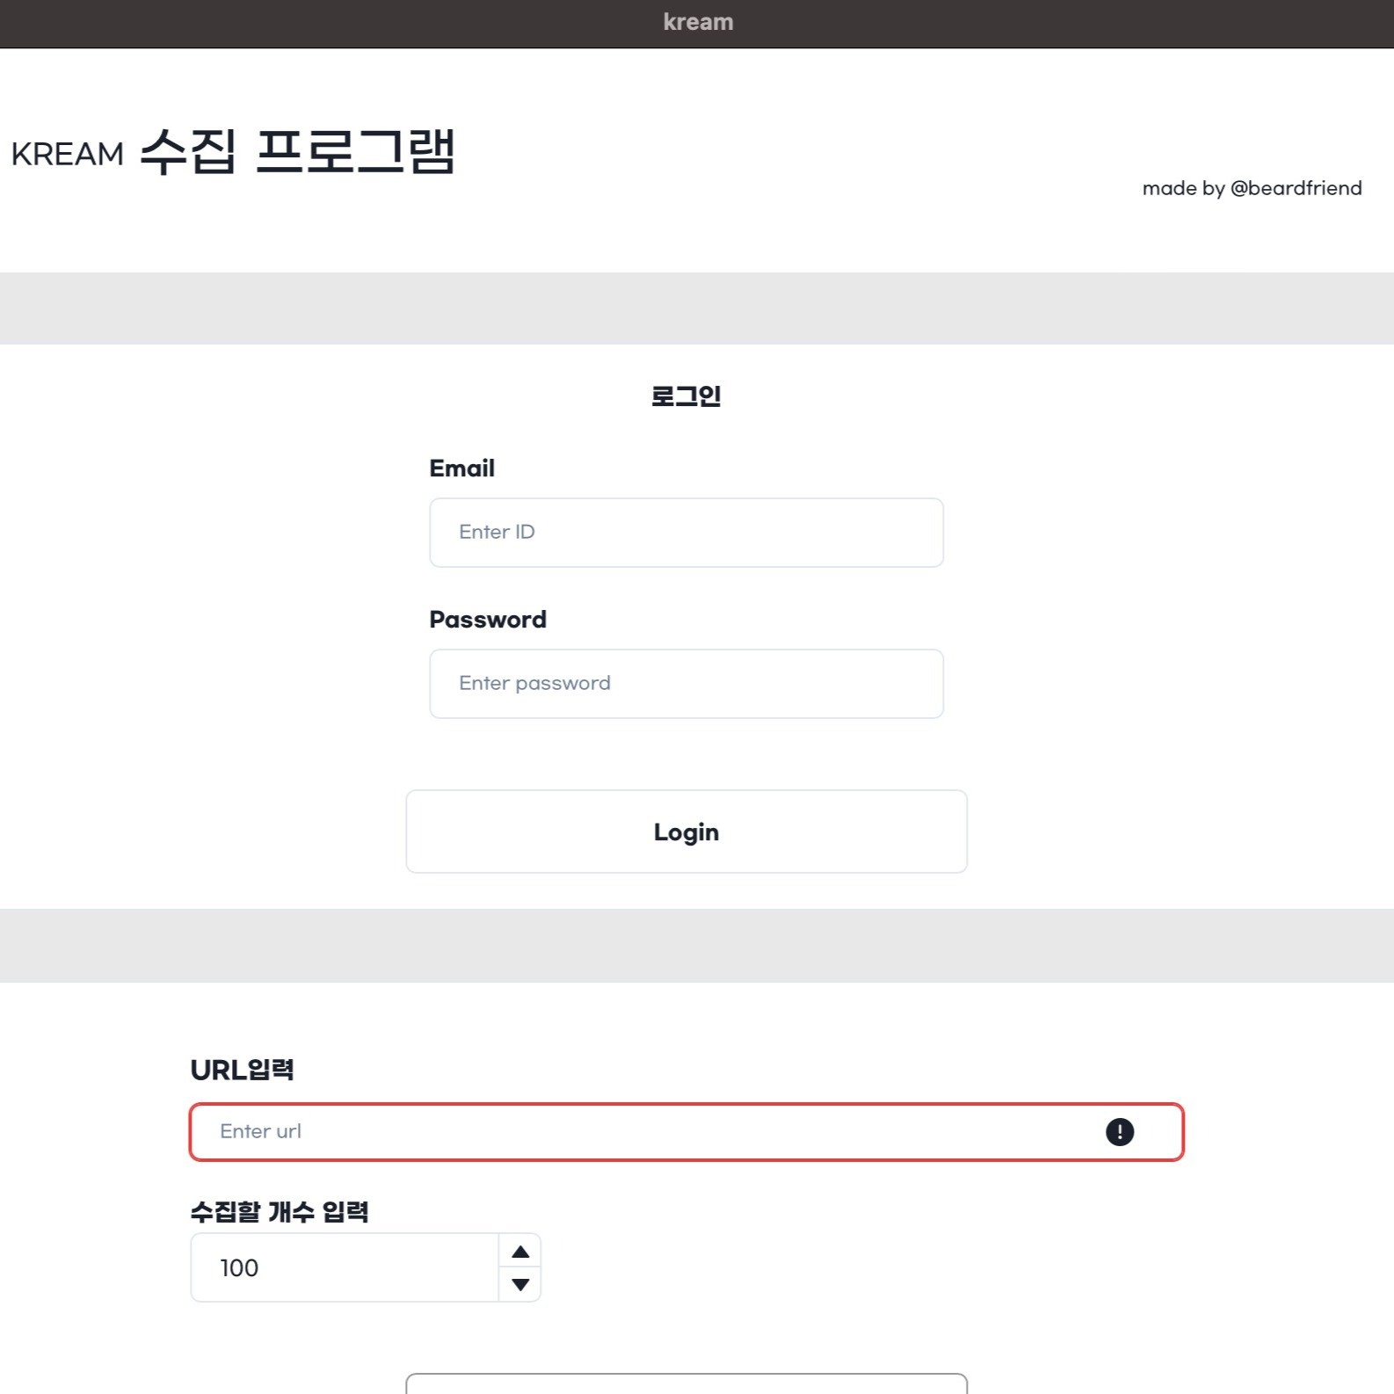Click the 수집할 개수 입력 label

(x=280, y=1212)
